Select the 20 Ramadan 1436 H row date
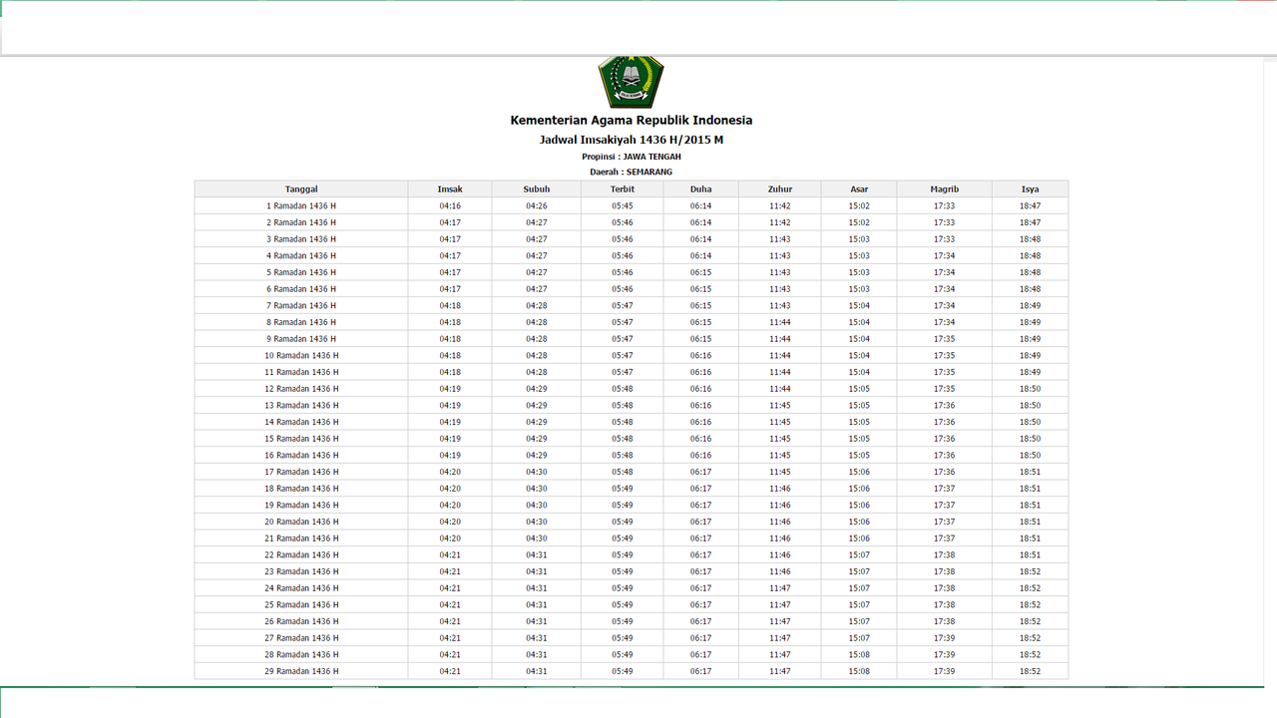This screenshot has height=718, width=1277. [301, 522]
